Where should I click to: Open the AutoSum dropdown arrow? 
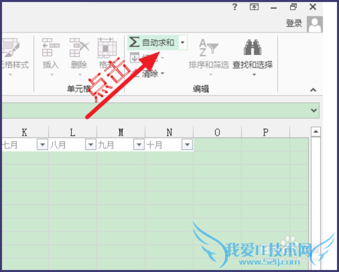point(183,42)
